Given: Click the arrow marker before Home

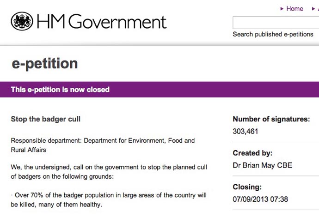Looking at the screenshot, I should pyautogui.click(x=282, y=9).
